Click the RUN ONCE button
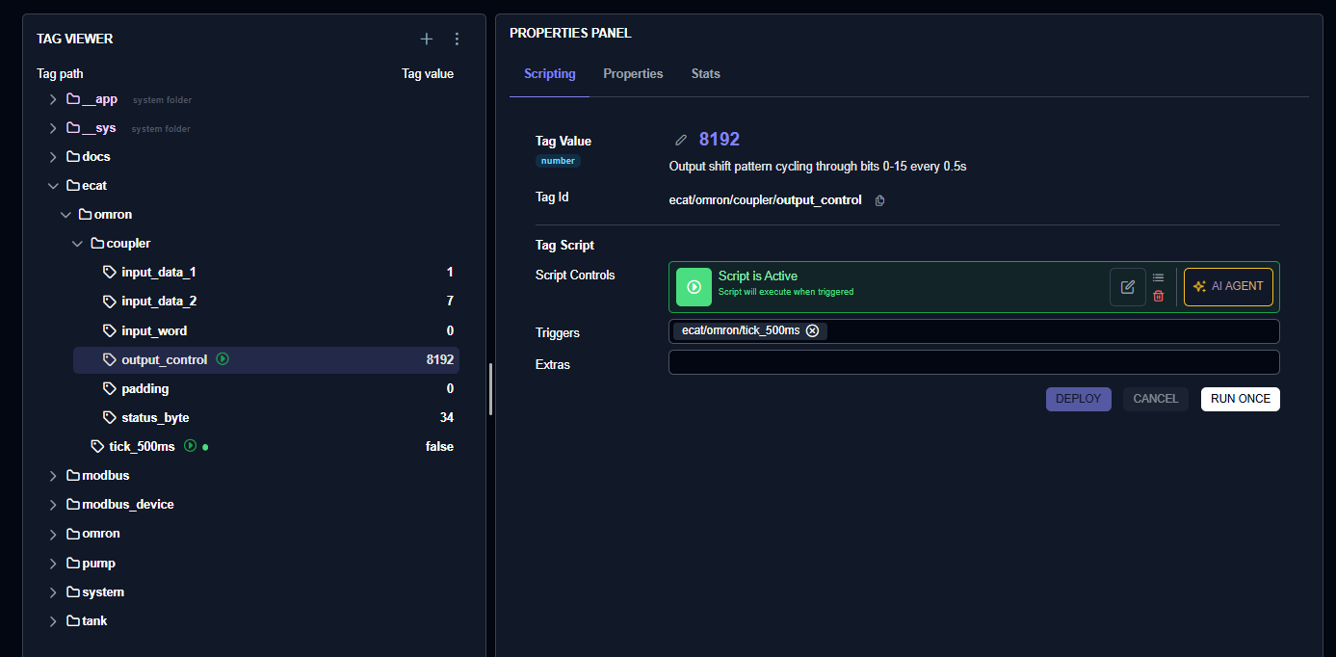 (x=1240, y=399)
